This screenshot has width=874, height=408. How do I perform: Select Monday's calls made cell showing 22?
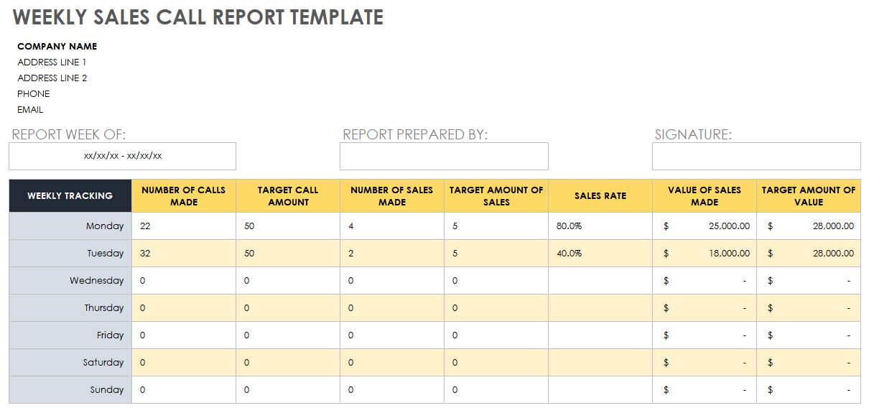click(x=184, y=226)
